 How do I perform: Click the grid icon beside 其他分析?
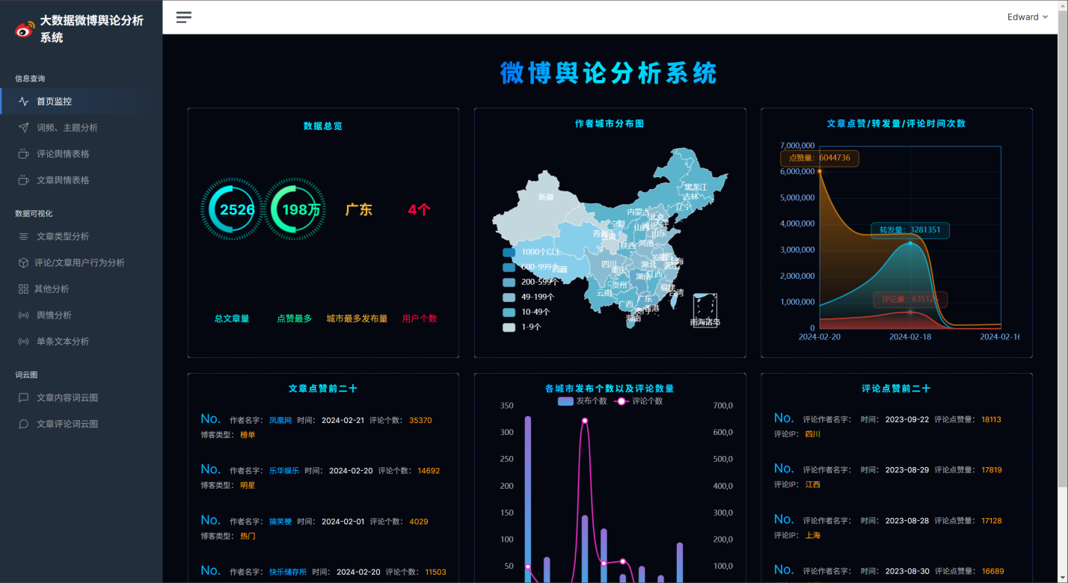(24, 289)
